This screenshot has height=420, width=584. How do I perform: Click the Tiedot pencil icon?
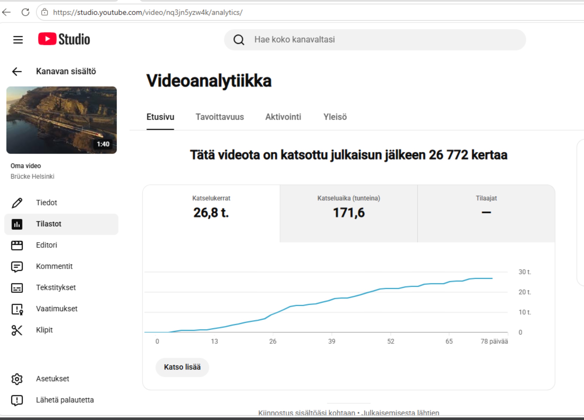(x=17, y=203)
